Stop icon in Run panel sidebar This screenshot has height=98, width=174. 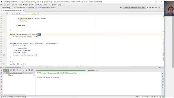pos(1,76)
